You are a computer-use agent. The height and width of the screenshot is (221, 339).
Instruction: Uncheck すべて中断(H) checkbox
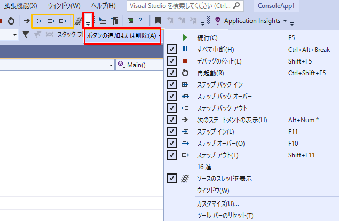click(x=172, y=50)
